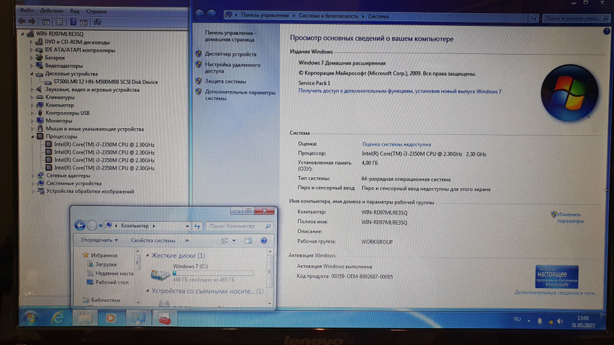This screenshot has height=345, width=614.
Task: Click link to get new Windows 7 edition features
Action: [x=400, y=91]
